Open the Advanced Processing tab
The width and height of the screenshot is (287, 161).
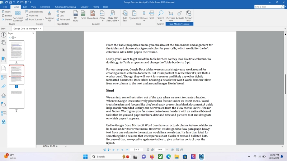click(x=65, y=7)
